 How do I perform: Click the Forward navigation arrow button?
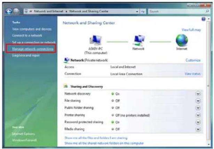(x=16, y=11)
